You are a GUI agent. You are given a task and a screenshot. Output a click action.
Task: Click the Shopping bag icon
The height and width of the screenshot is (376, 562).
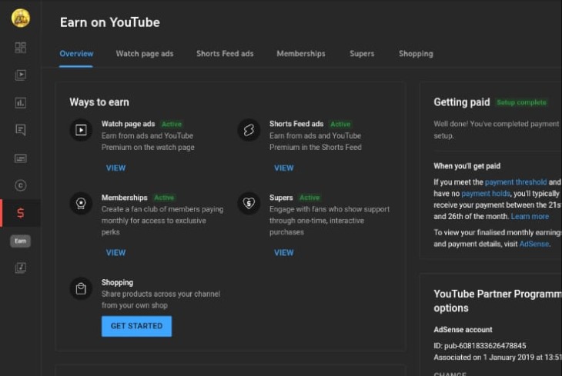coord(81,288)
